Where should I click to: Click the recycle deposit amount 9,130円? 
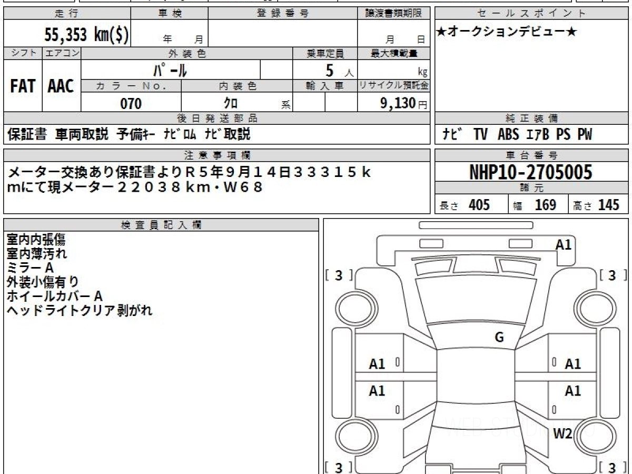(404, 103)
